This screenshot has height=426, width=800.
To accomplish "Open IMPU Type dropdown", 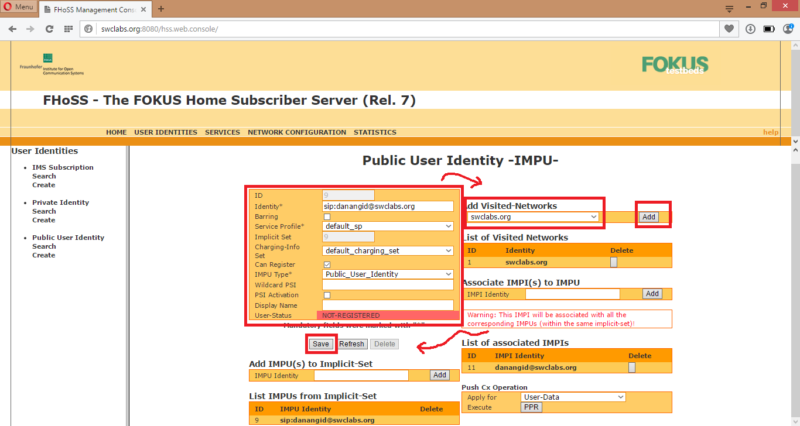I will [x=388, y=274].
